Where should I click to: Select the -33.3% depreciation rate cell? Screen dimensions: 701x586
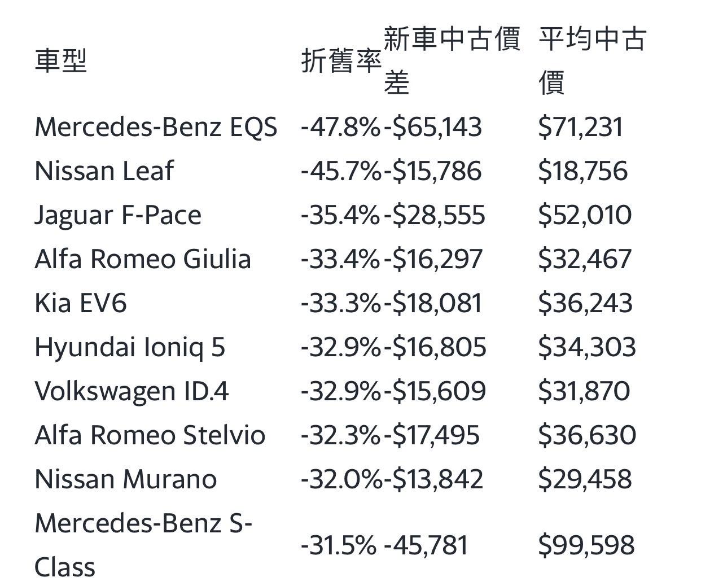[x=340, y=303]
